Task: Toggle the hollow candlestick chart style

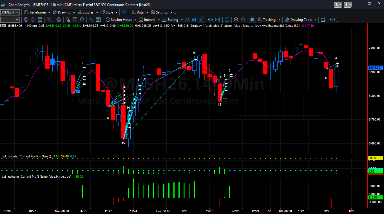Action: pyautogui.click(x=201, y=20)
